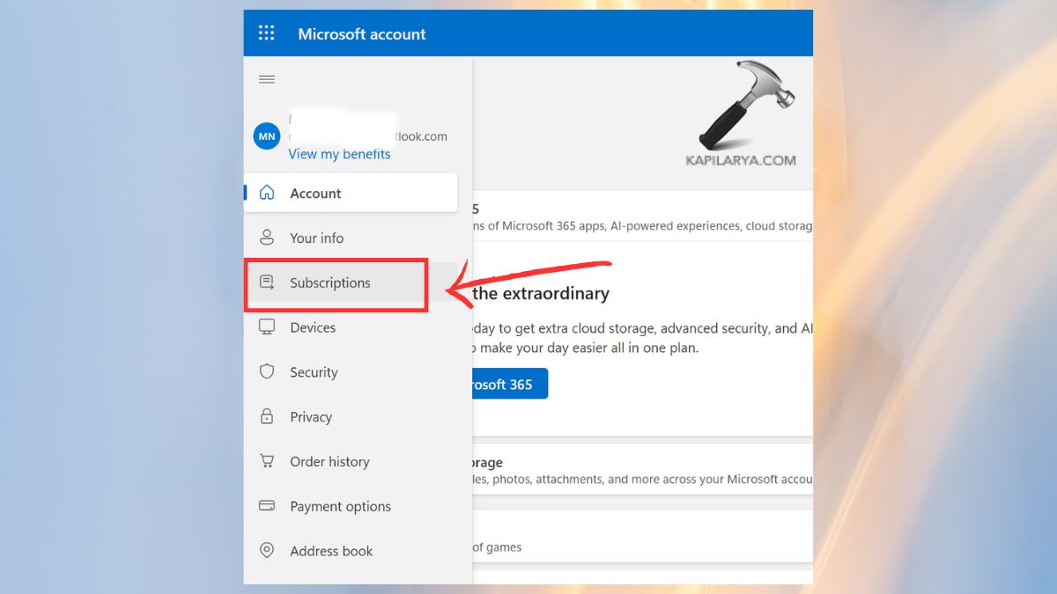Select Privacy in the navigation menu

pos(310,416)
